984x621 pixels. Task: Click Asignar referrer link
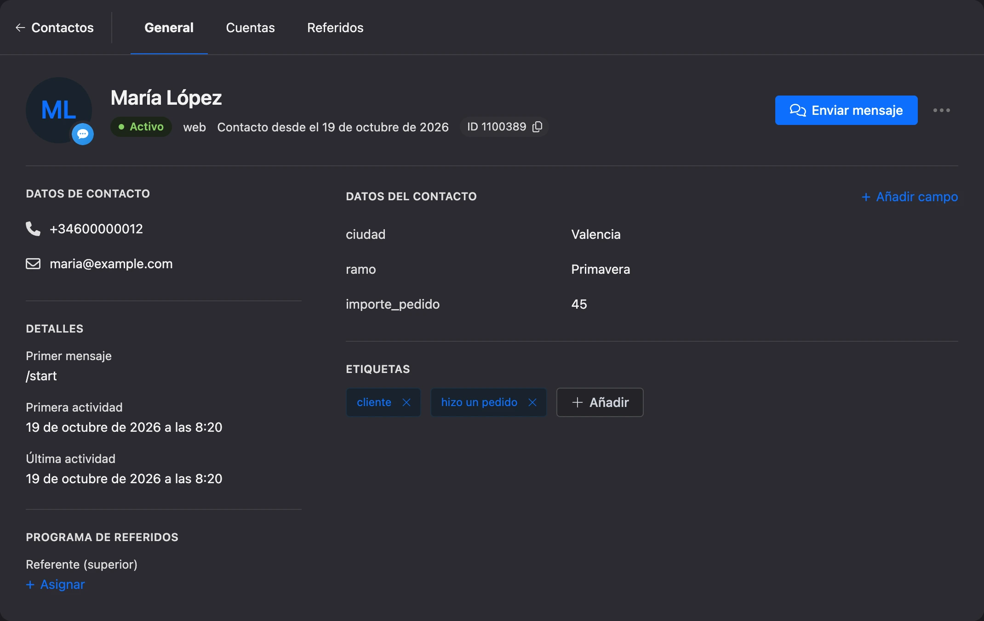point(55,584)
